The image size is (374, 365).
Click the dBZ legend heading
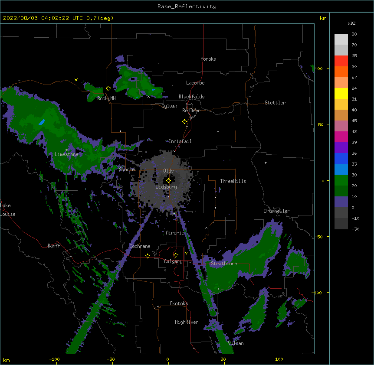coord(351,23)
